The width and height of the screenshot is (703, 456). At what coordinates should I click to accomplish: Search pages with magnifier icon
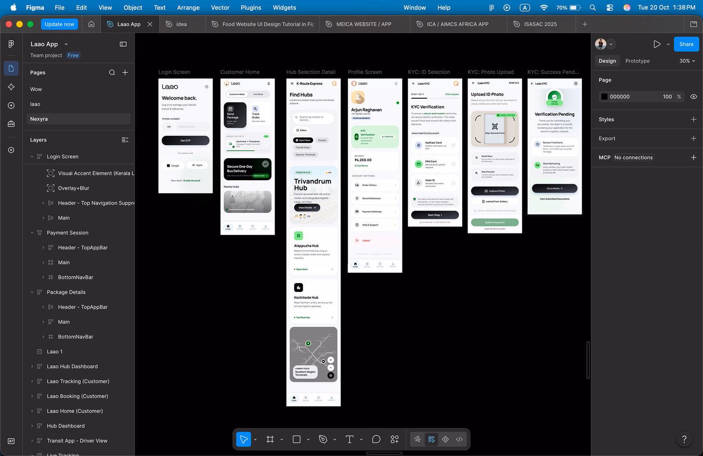112,72
